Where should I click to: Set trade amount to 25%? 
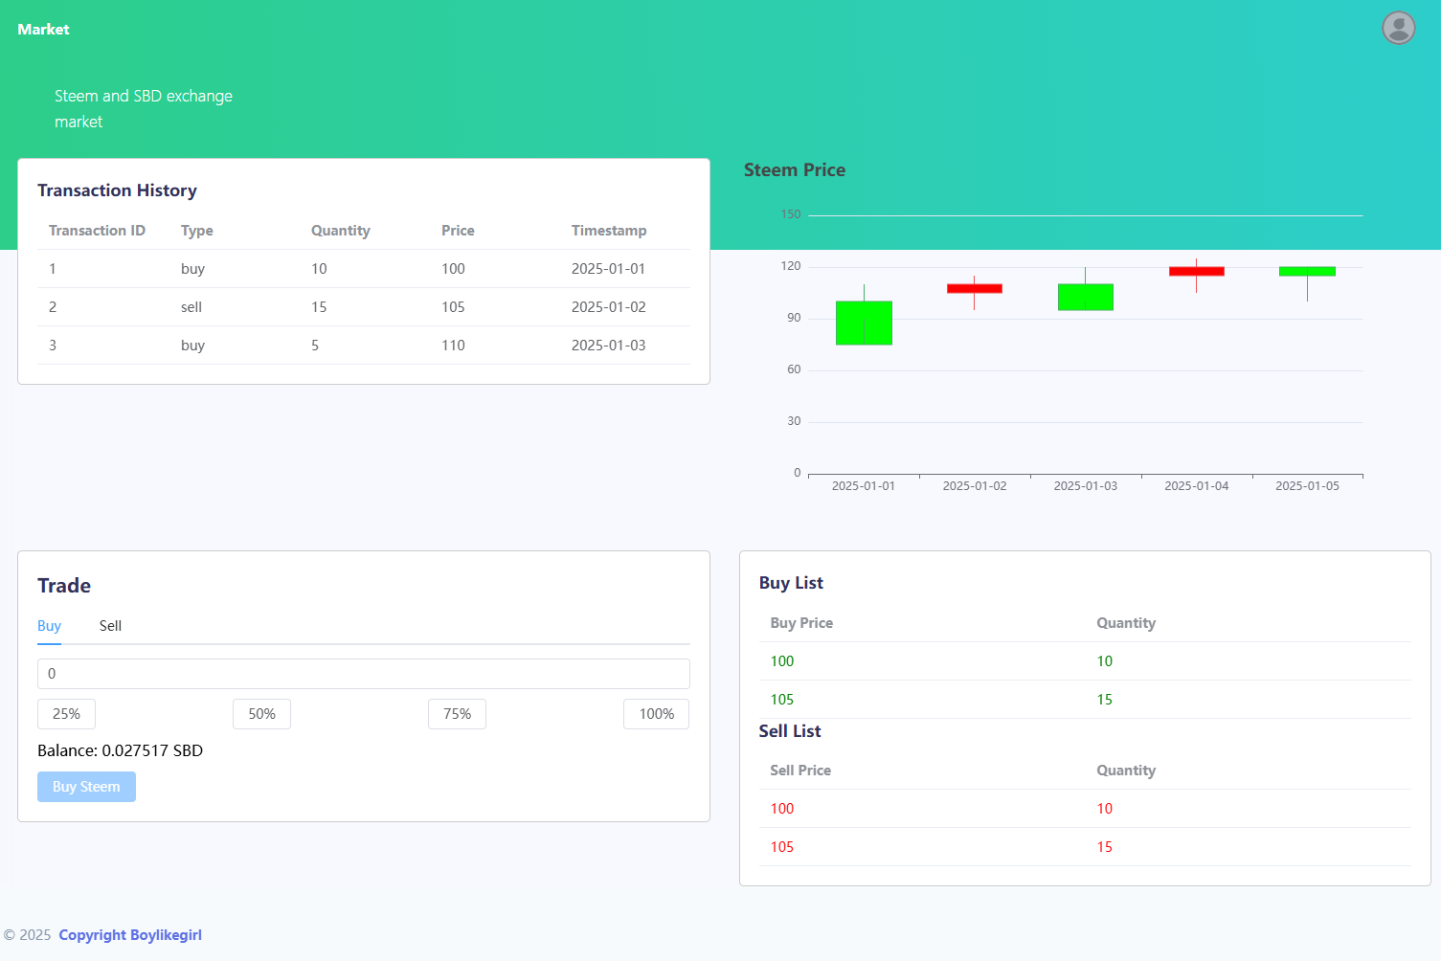click(66, 714)
